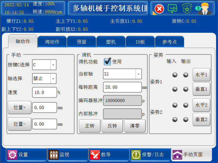Screen dimensions: 218x163
Task: Click the green speed adjustment gear dial
Action: [x=187, y=9]
